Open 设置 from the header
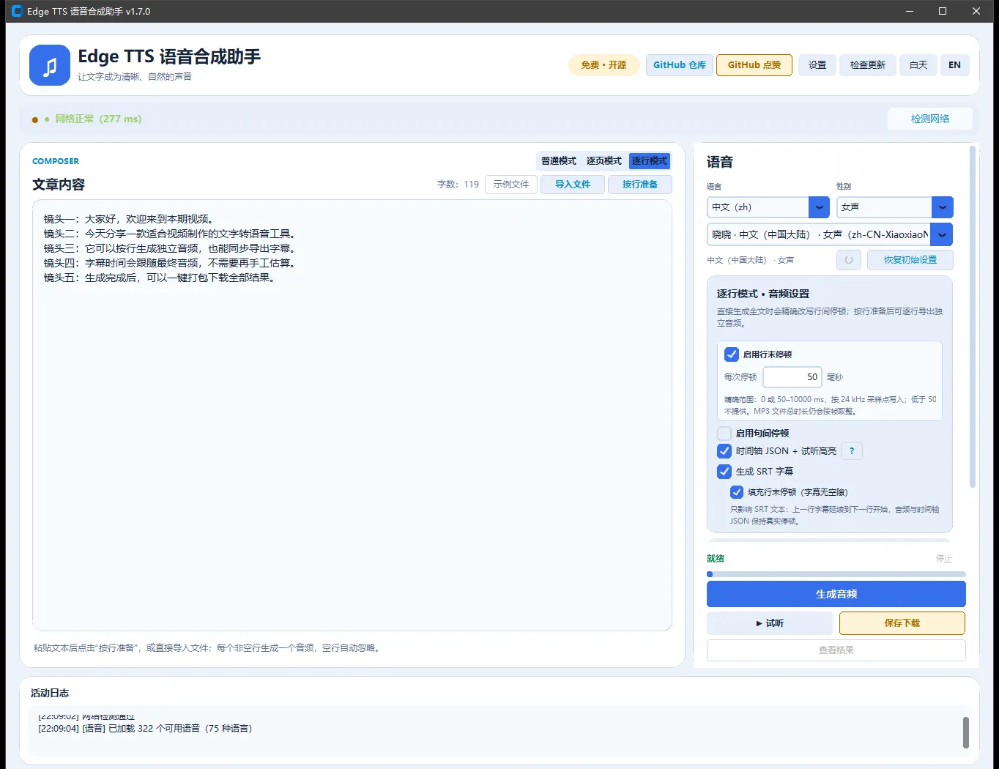 pos(817,65)
